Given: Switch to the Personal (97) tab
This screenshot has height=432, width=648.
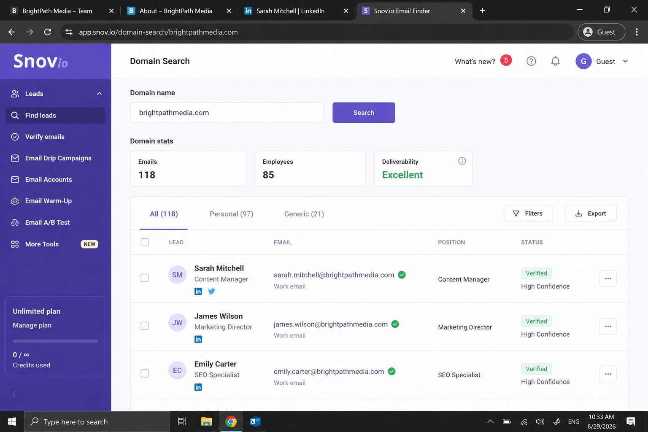Looking at the screenshot, I should click(232, 214).
